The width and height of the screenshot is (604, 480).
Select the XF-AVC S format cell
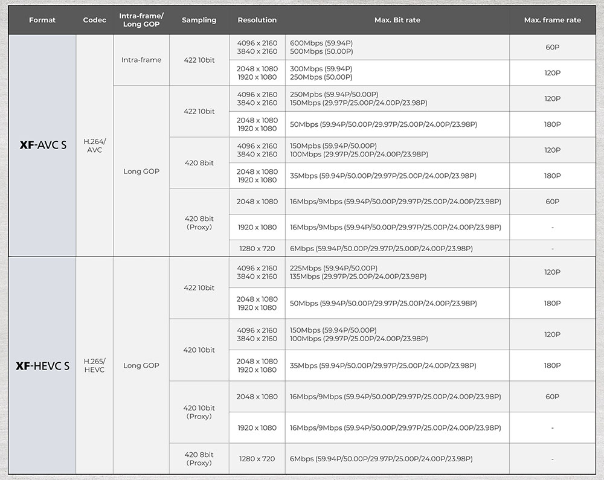pos(42,145)
